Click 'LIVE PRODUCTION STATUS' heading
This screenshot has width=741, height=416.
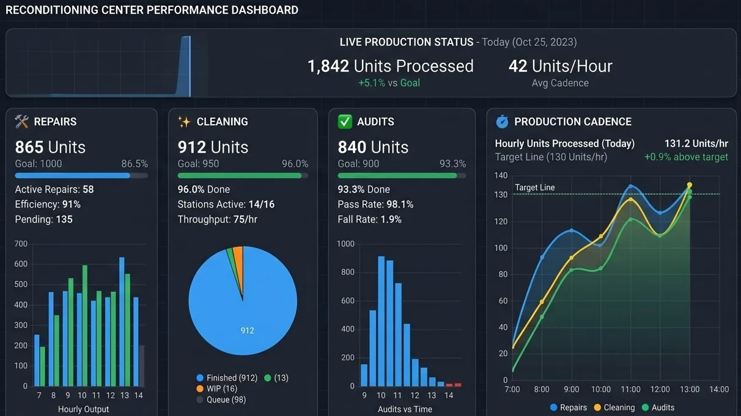pos(407,42)
